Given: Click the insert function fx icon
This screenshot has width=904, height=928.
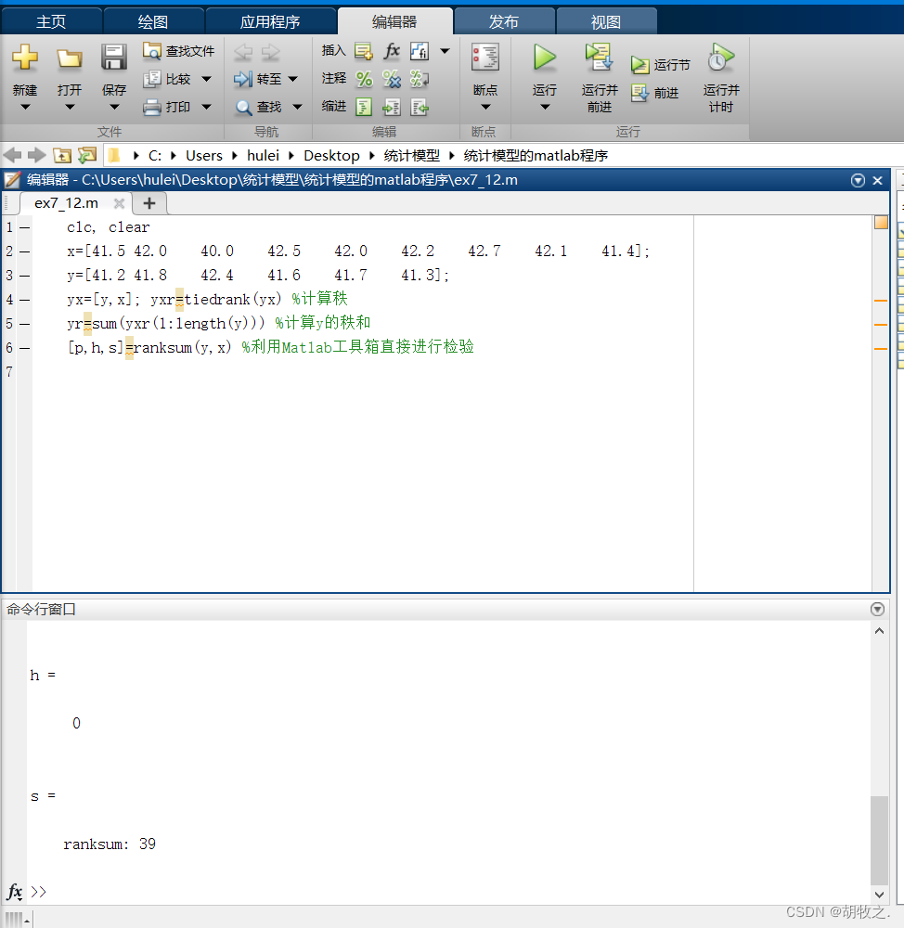Looking at the screenshot, I should tap(392, 51).
